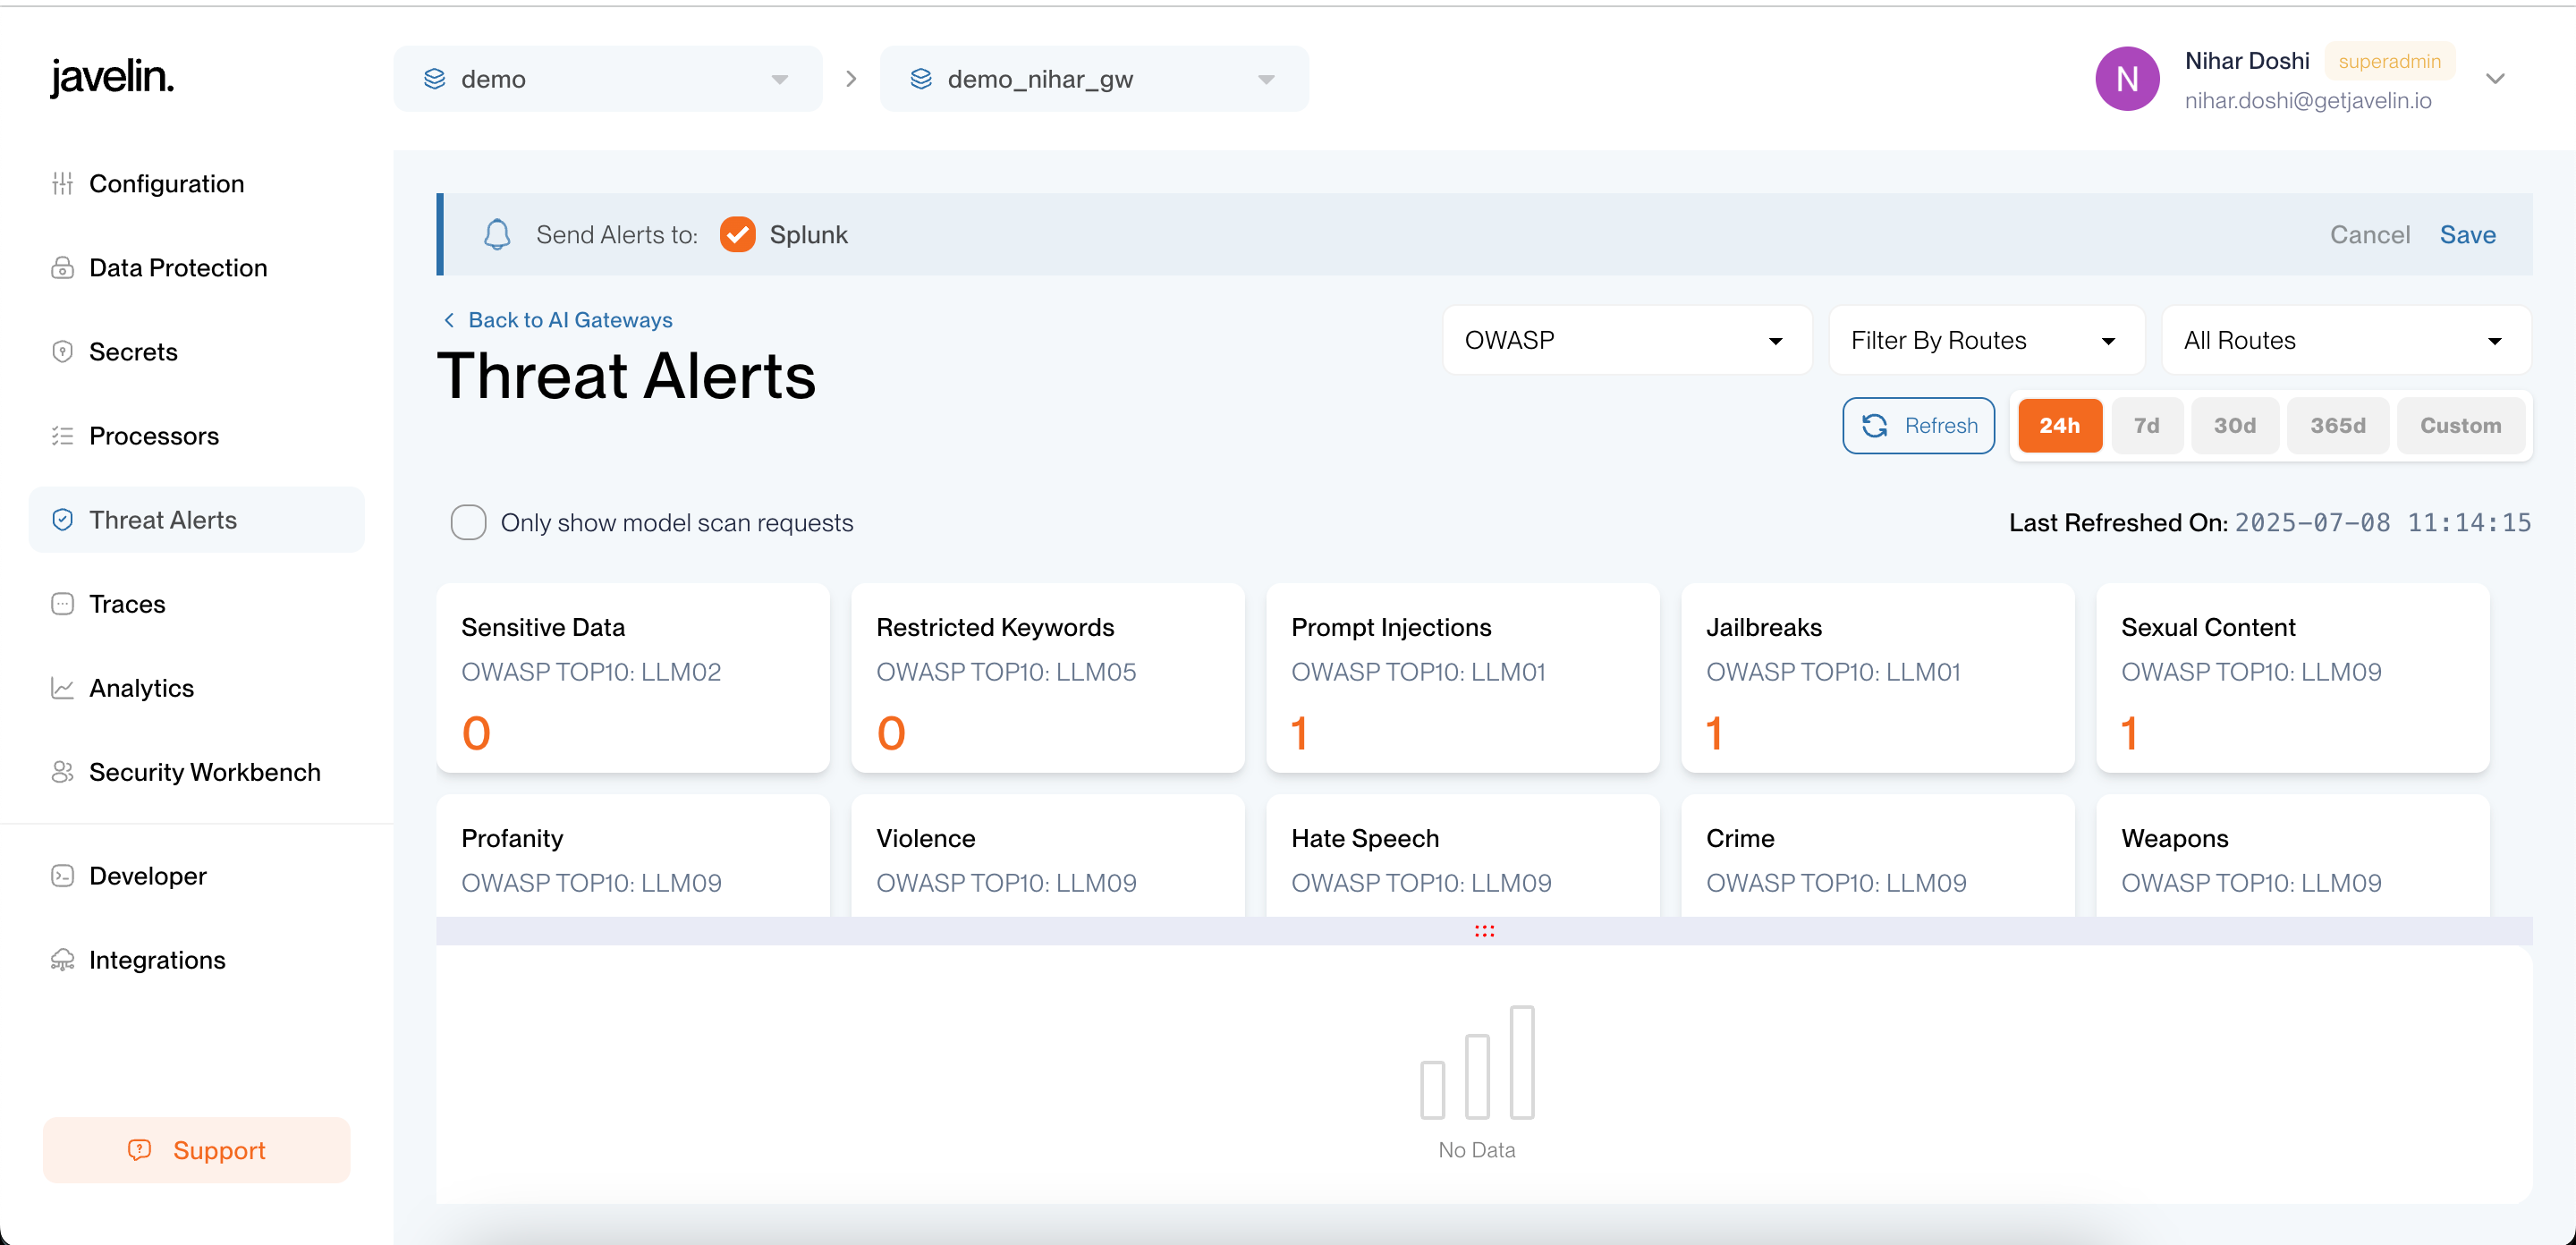Enable Only show model scan requests

tap(468, 522)
